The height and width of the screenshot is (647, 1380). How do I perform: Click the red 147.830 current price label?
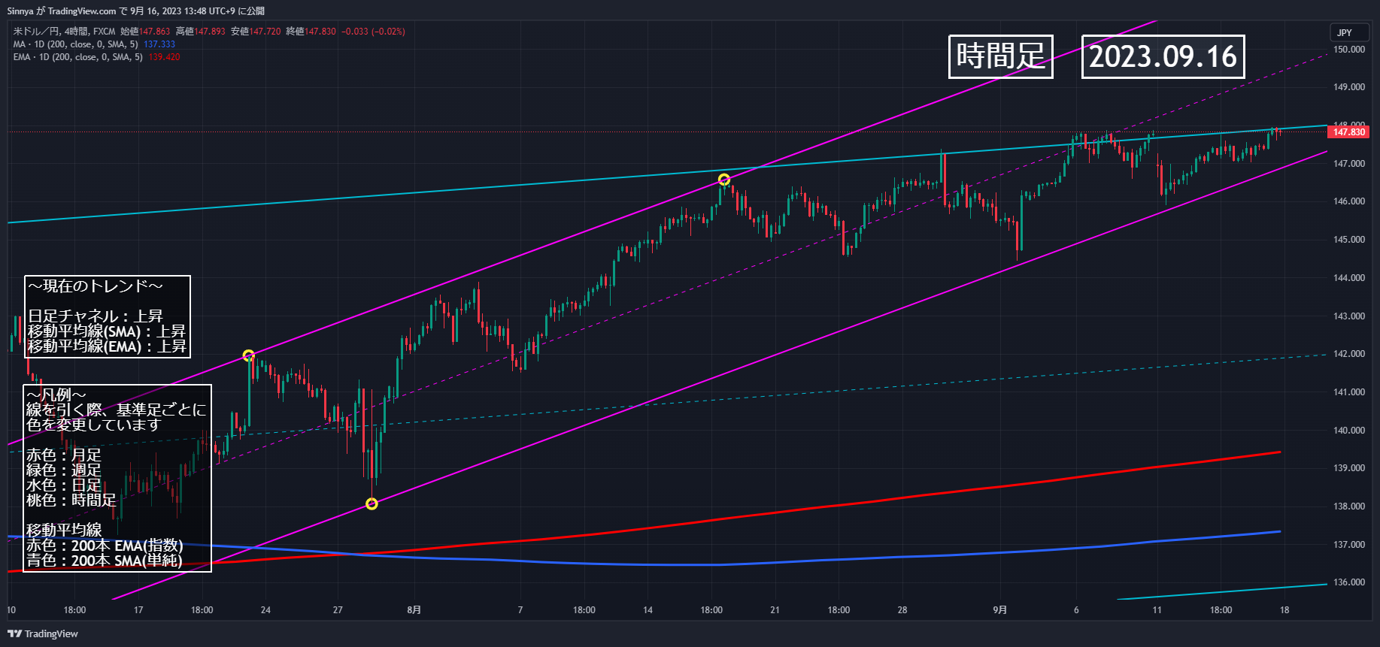[1348, 132]
